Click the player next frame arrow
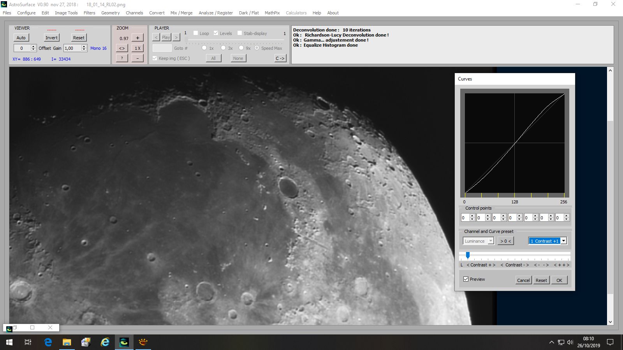The height and width of the screenshot is (350, 623). 176,37
